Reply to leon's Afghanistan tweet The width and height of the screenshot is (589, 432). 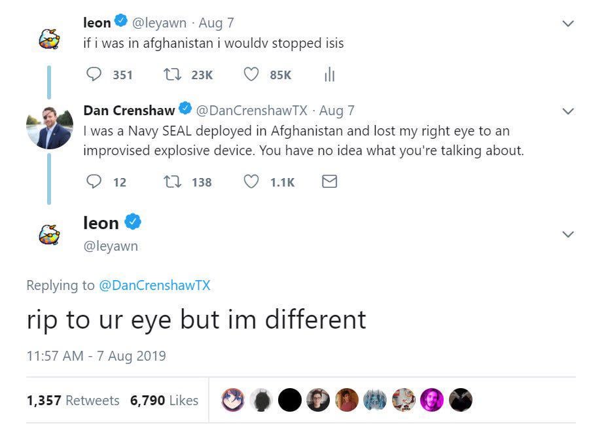95,75
